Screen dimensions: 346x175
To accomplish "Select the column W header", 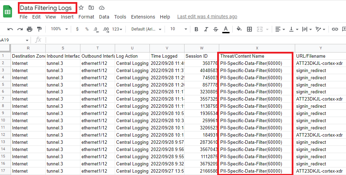I will pyautogui.click(x=202, y=48).
